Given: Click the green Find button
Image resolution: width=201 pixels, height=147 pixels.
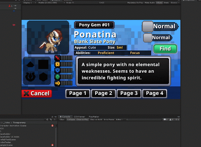Looking at the screenshot, I should [x=165, y=49].
